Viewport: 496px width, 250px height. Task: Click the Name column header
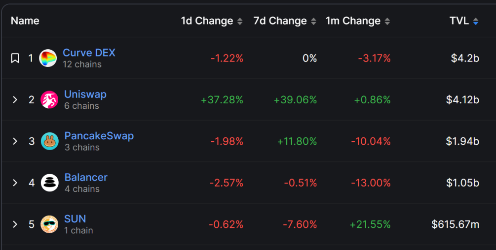click(25, 21)
